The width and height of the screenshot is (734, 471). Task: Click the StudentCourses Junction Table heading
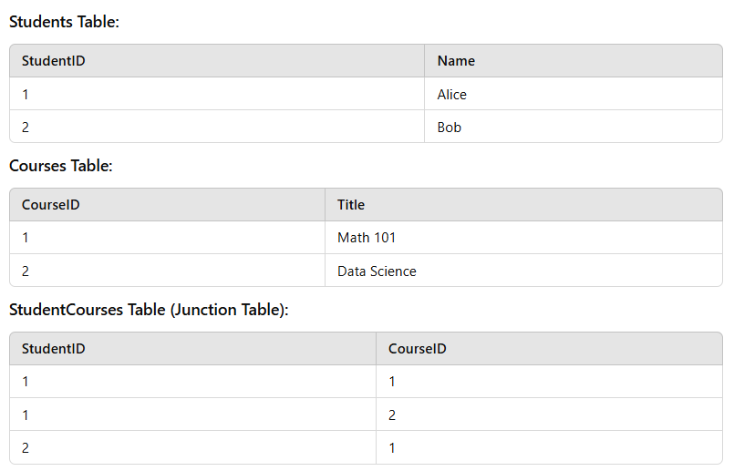click(149, 310)
